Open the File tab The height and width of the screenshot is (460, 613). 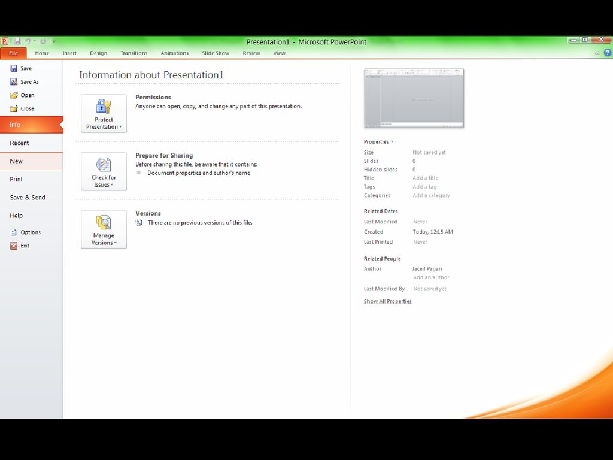pos(13,53)
